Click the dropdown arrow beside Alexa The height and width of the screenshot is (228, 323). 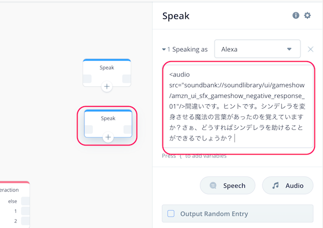tap(289, 49)
